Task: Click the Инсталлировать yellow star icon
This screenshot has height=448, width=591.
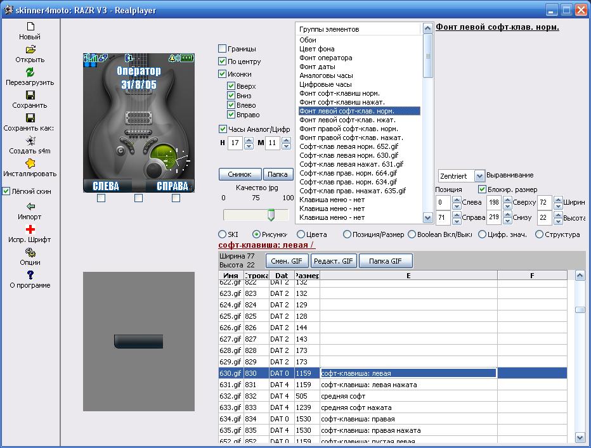Action: (30, 163)
